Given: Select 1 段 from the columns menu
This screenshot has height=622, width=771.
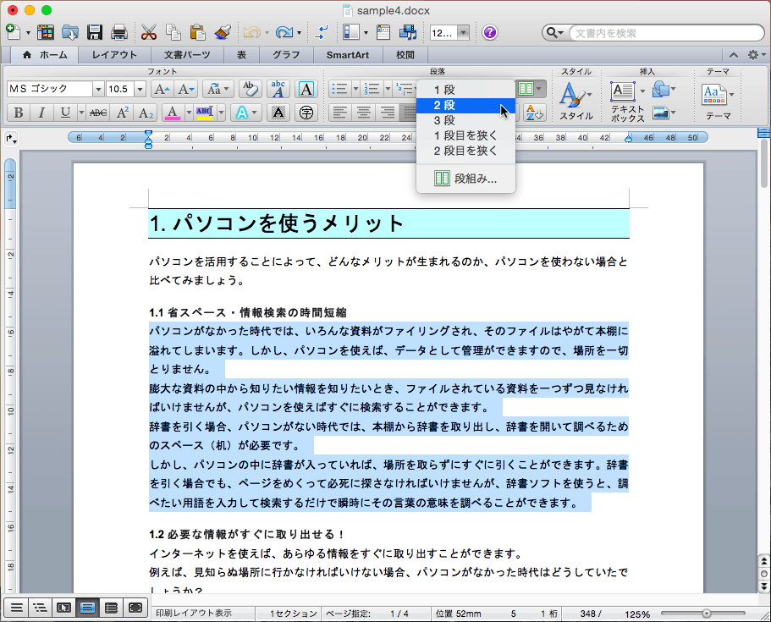Looking at the screenshot, I should (x=465, y=90).
